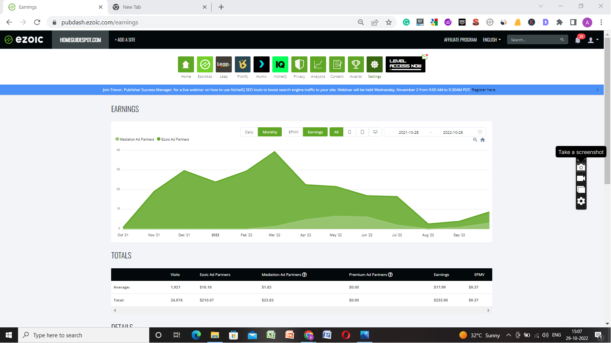Image resolution: width=611 pixels, height=343 pixels.
Task: Click Premium Ad Partners help icon
Action: tap(390, 274)
